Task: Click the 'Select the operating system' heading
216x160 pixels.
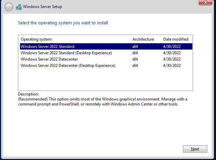Action: click(x=63, y=23)
